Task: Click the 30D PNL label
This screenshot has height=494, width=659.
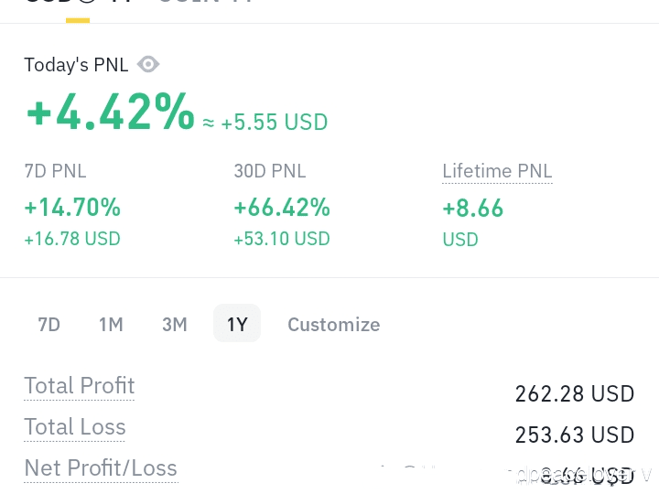Action: 270,171
